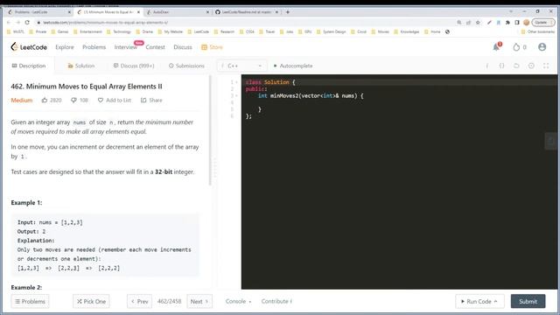The height and width of the screenshot is (315, 560).
Task: Click the share page icon in address bar
Action: 469,22
